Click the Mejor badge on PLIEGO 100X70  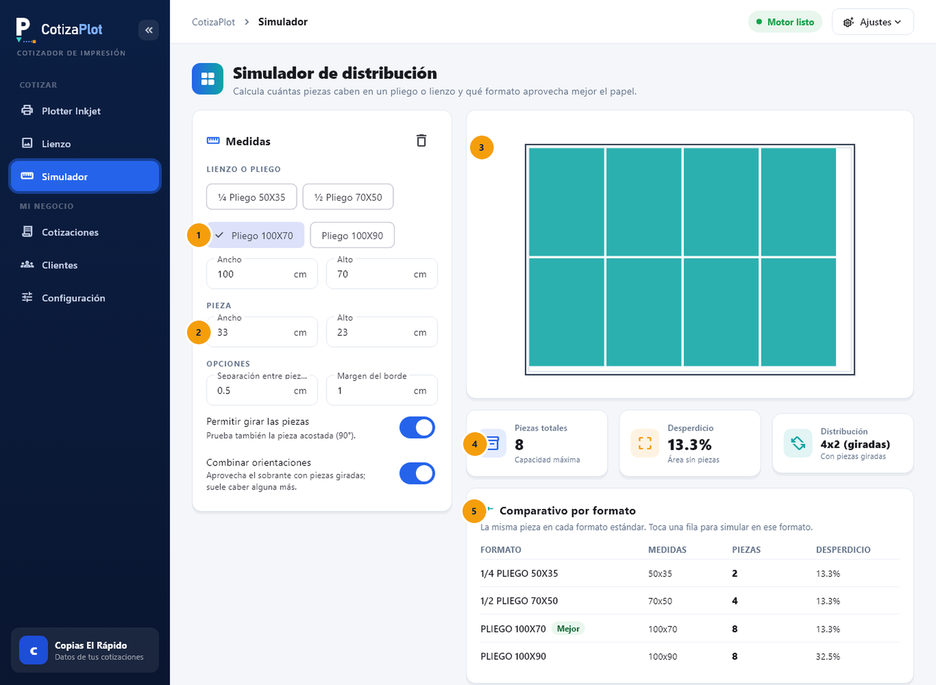click(x=568, y=629)
